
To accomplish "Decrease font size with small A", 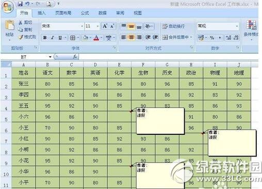I will point(112,26).
